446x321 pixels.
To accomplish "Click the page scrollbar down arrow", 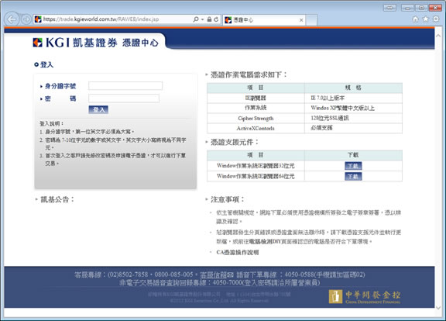I will tap(438, 308).
